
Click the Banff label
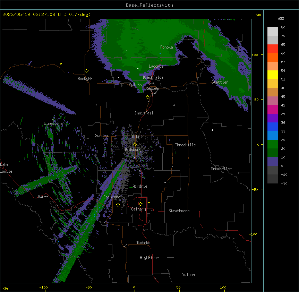tap(43, 197)
